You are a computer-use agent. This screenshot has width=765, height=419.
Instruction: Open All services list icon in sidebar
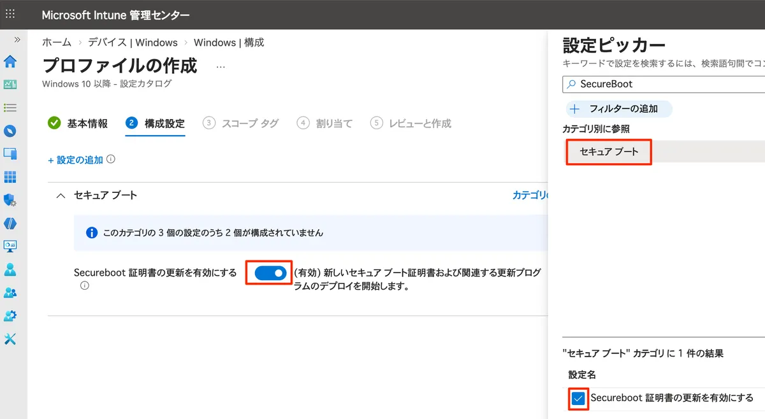[10, 108]
